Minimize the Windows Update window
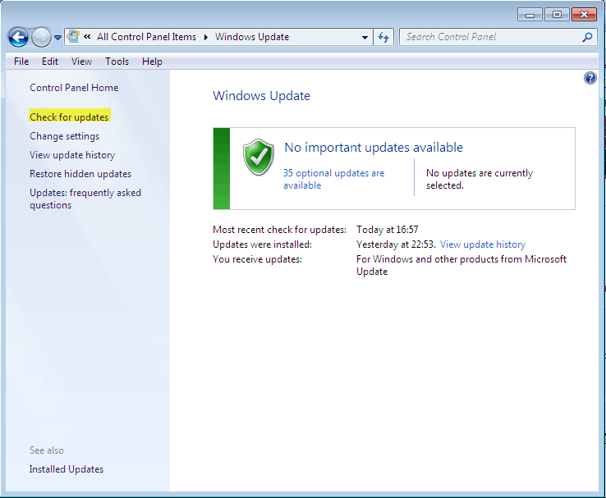Image resolution: width=606 pixels, height=498 pixels. tap(530, 15)
